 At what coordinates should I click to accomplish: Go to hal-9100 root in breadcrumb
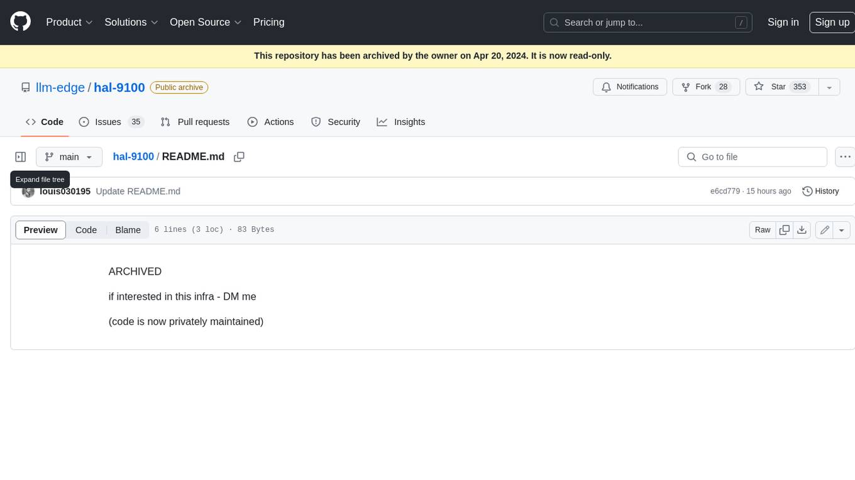133,156
